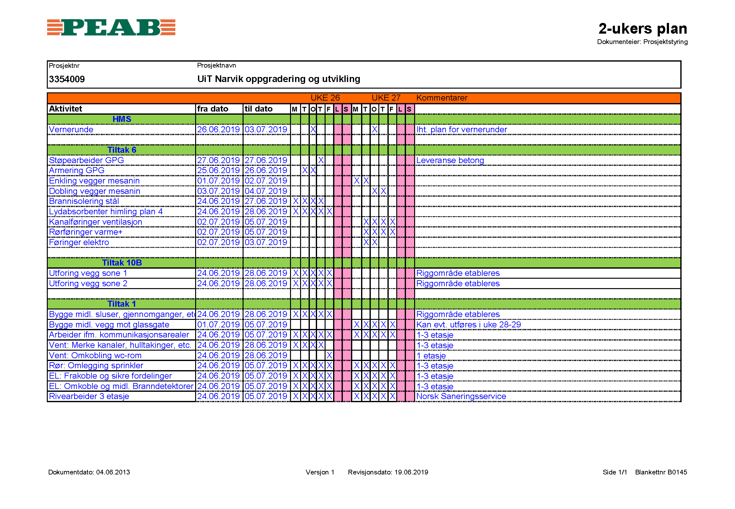This screenshot has width=735, height=509.
Task: Click the PEAB logo
Action: [x=111, y=27]
